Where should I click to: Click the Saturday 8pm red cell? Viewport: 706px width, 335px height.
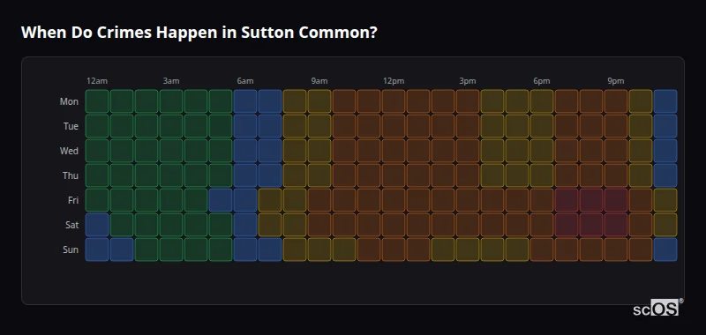click(591, 225)
